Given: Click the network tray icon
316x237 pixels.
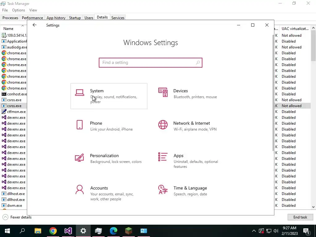Looking at the screenshot, I should 269,231.
